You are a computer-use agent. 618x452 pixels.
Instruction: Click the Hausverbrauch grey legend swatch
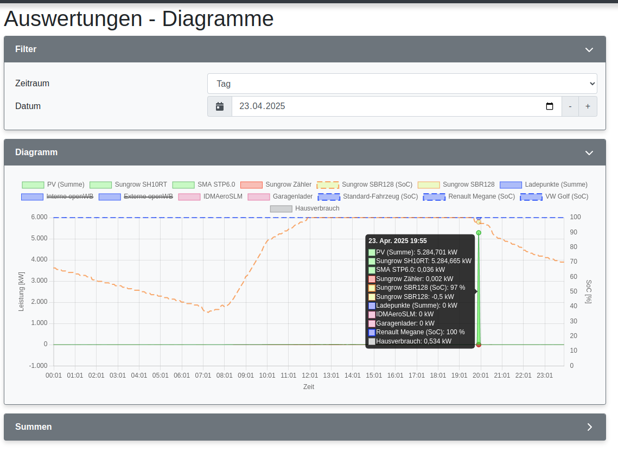(x=281, y=208)
